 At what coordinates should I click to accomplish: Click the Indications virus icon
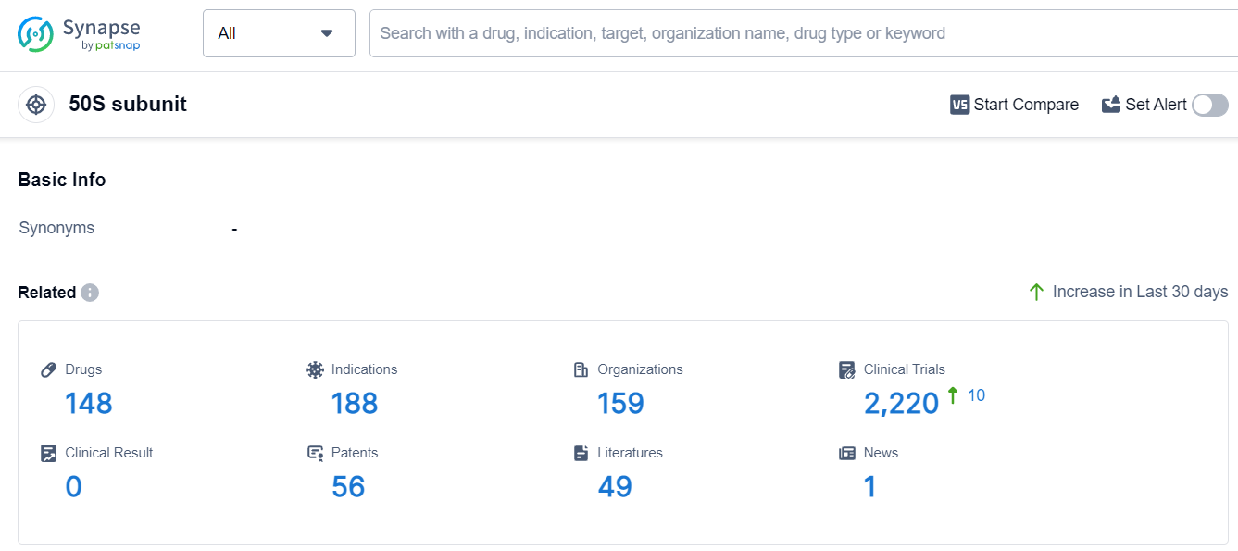[316, 369]
